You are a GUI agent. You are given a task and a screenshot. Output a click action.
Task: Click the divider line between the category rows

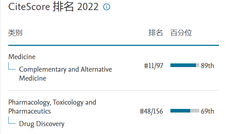tap(114, 90)
